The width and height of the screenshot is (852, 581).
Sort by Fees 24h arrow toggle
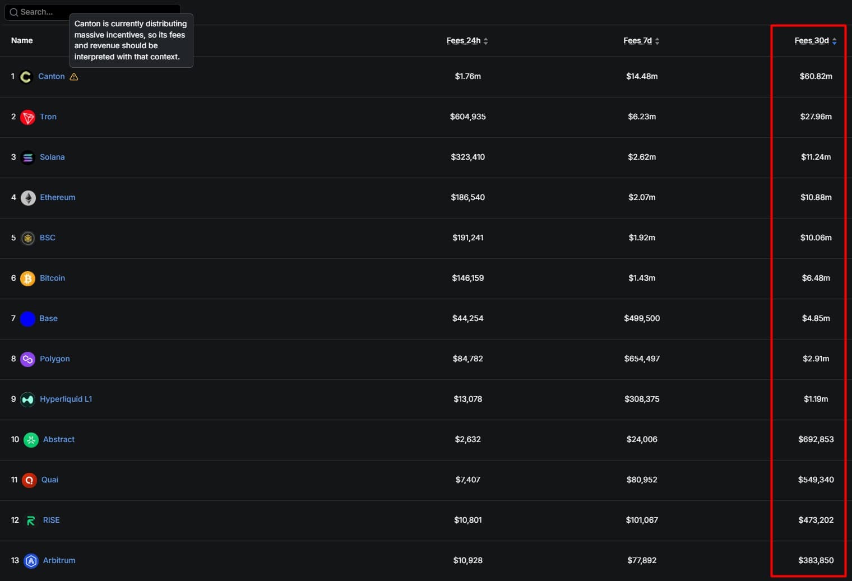pos(486,41)
